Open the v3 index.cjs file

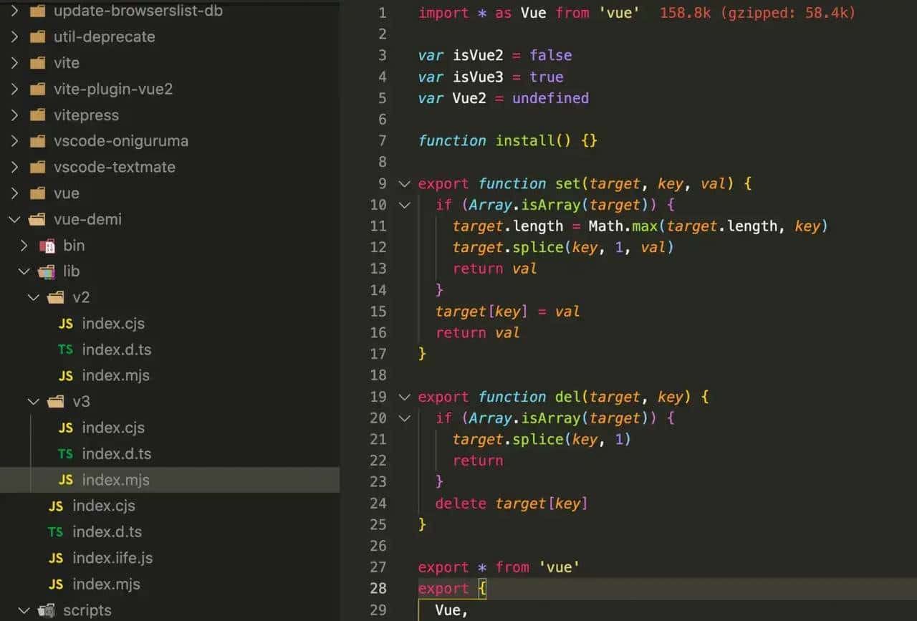click(113, 428)
